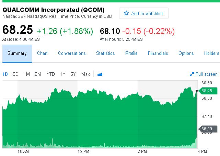Click the star icon beside Add to watchlist
Viewport: 220px width, 156px height.
click(x=126, y=13)
